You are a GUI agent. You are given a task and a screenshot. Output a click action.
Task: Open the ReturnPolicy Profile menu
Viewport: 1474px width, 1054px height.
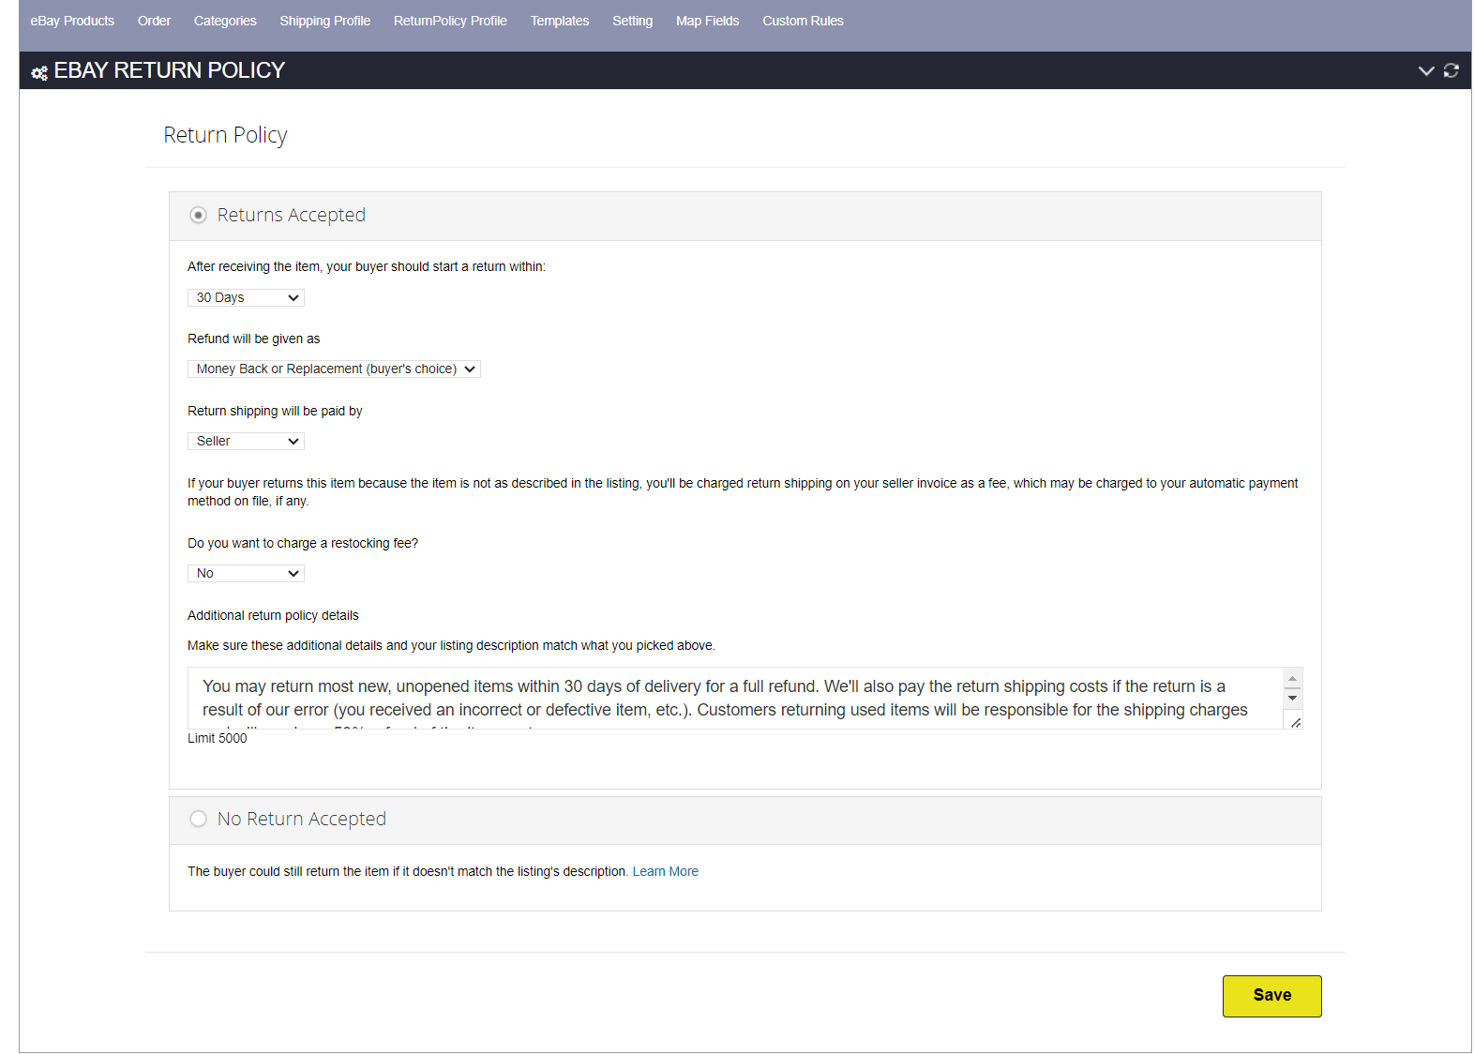(x=450, y=21)
